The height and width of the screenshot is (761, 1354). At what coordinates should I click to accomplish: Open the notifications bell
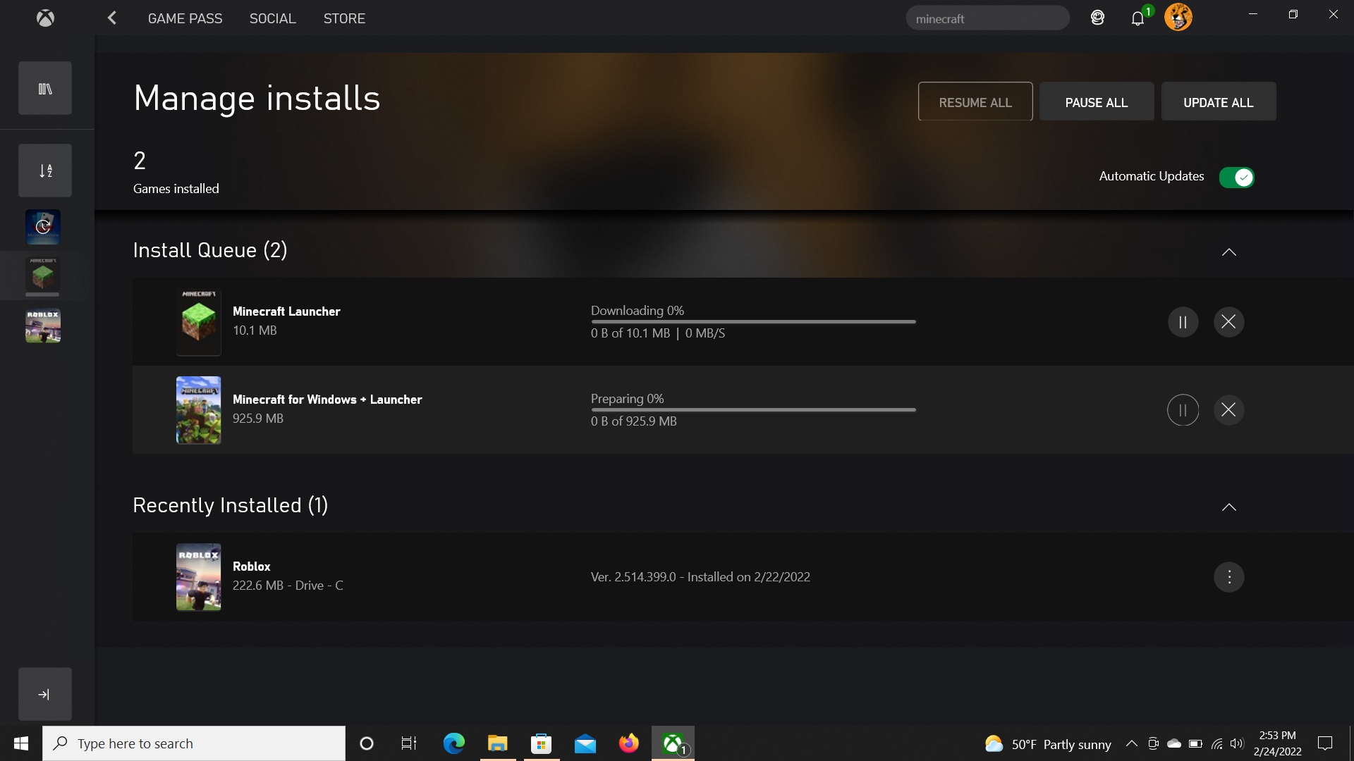click(x=1137, y=18)
